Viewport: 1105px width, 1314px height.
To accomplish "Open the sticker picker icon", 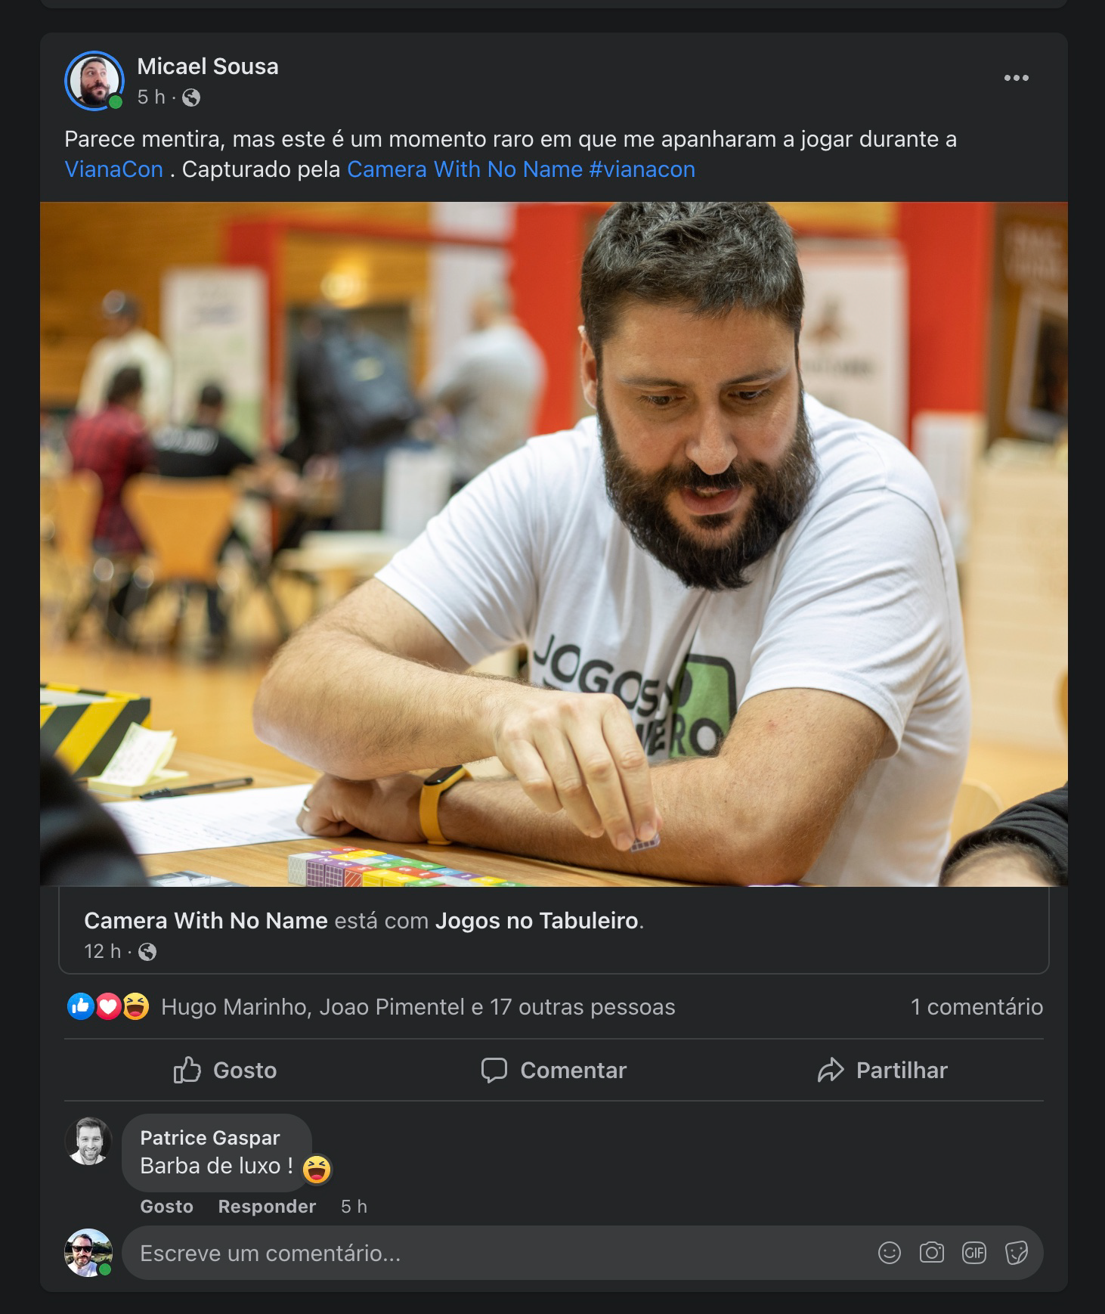I will coord(1017,1253).
